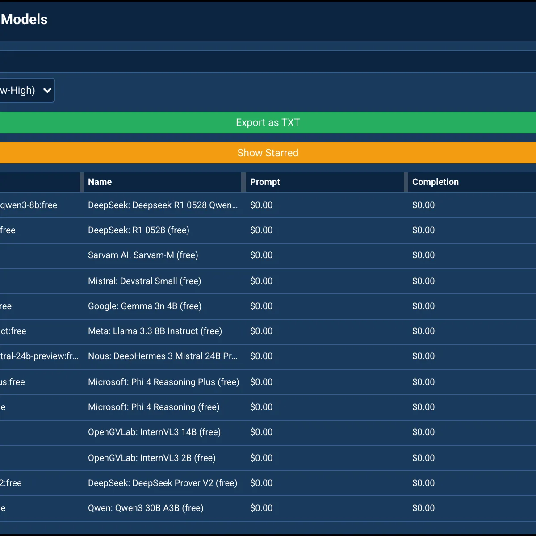Screen dimensions: 536x536
Task: Select the DeepSeek: R1 0528 (free) name
Action: pos(138,230)
